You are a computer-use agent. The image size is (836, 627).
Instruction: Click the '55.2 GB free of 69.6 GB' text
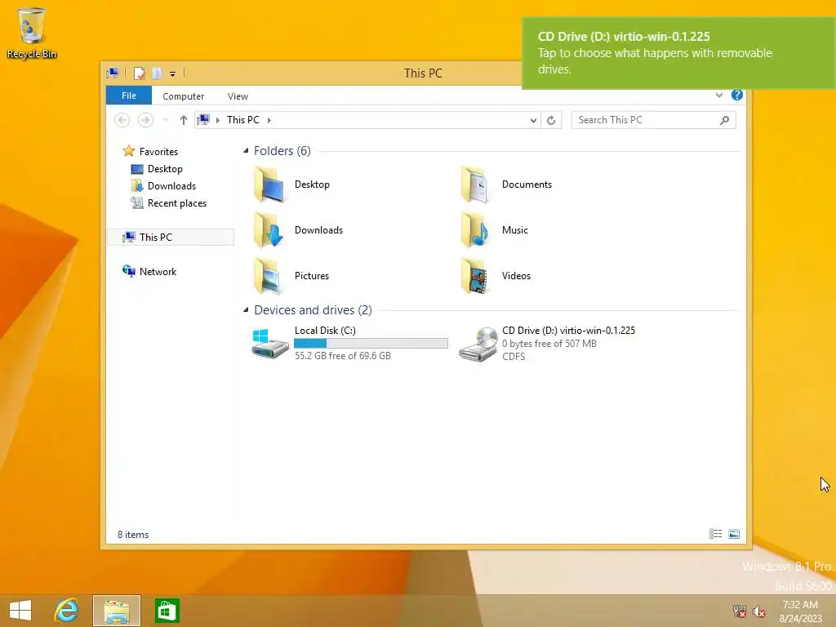click(x=343, y=356)
